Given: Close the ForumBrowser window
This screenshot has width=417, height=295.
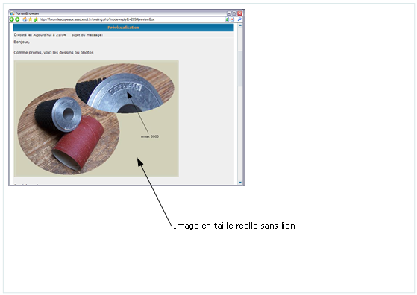Looking at the screenshot, I should (239, 13).
